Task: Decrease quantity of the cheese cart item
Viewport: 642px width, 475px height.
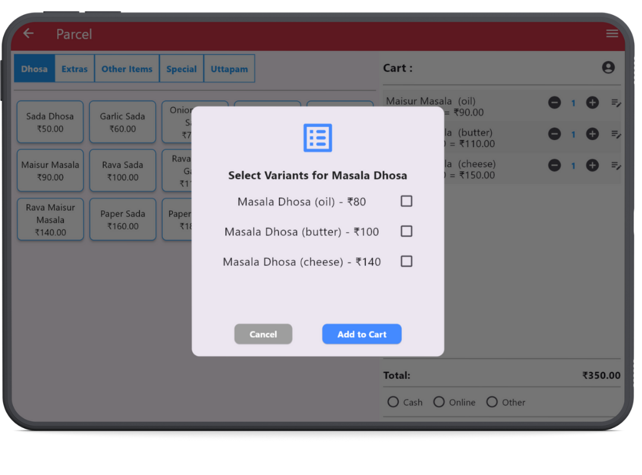Action: pos(555,166)
